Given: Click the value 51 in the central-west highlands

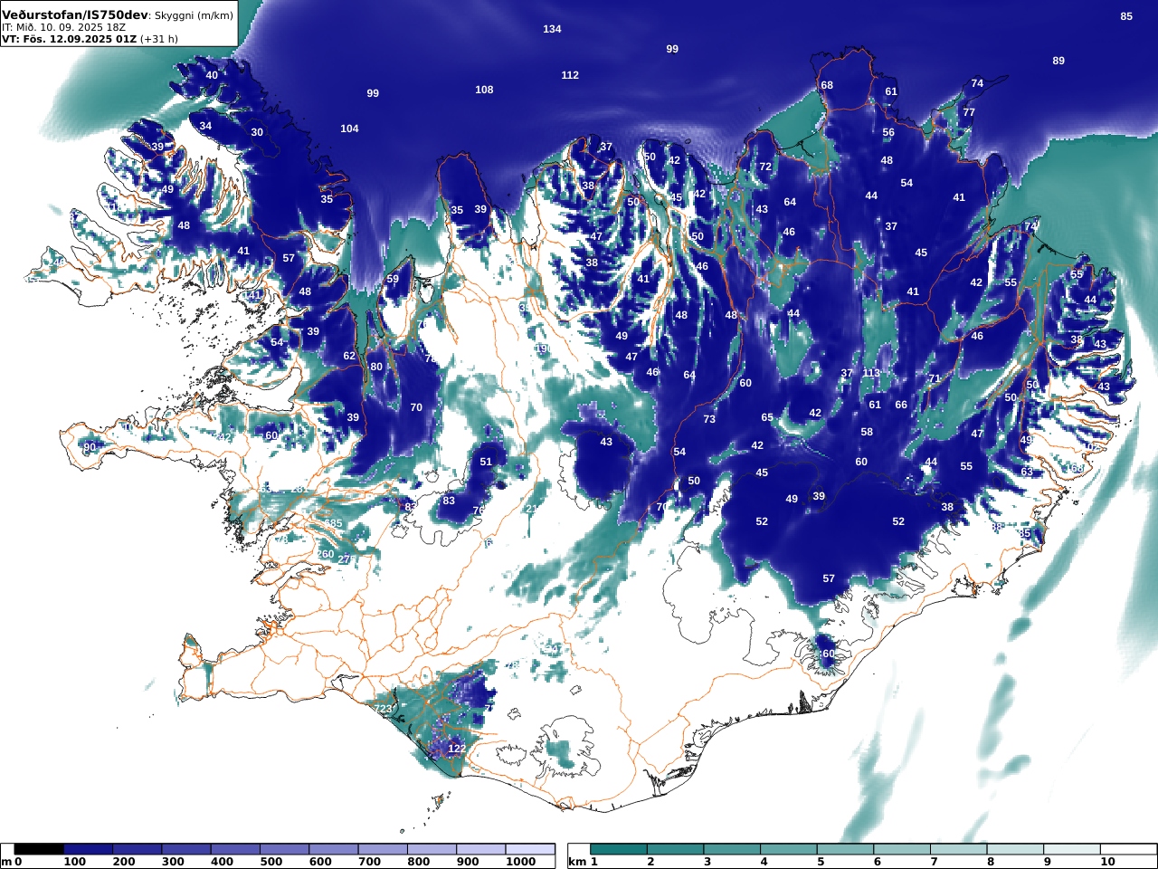Looking at the screenshot, I should point(486,462).
